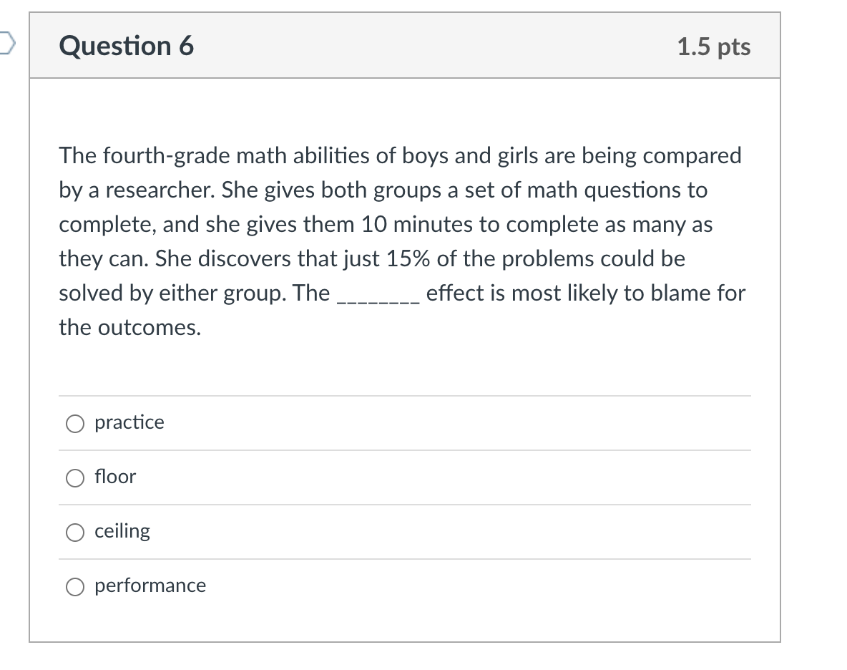The image size is (847, 670).
Task: Select the "practice" radio button
Action: click(75, 424)
